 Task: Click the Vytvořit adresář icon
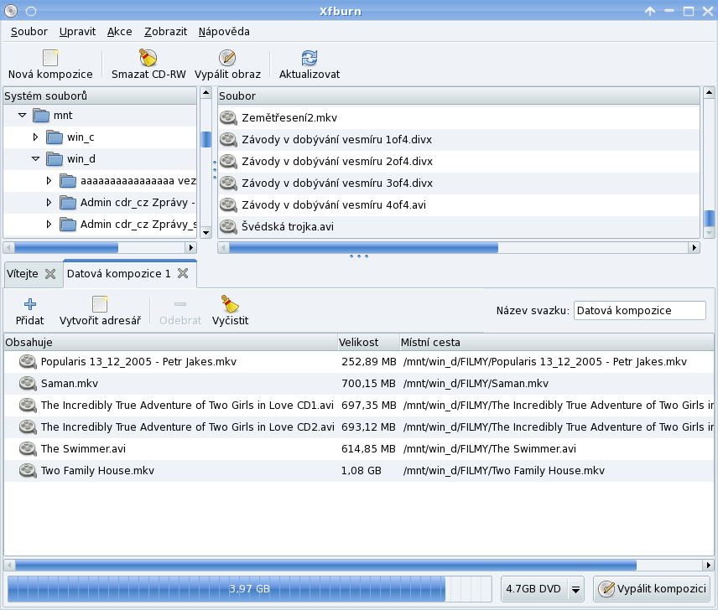[100, 304]
